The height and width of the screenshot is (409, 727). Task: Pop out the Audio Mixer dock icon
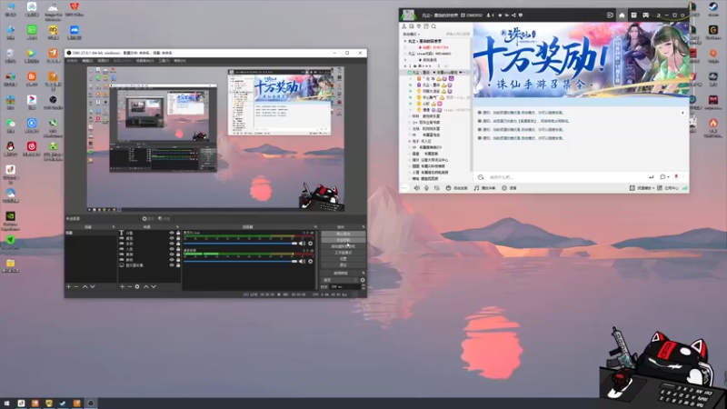pyautogui.click(x=315, y=226)
